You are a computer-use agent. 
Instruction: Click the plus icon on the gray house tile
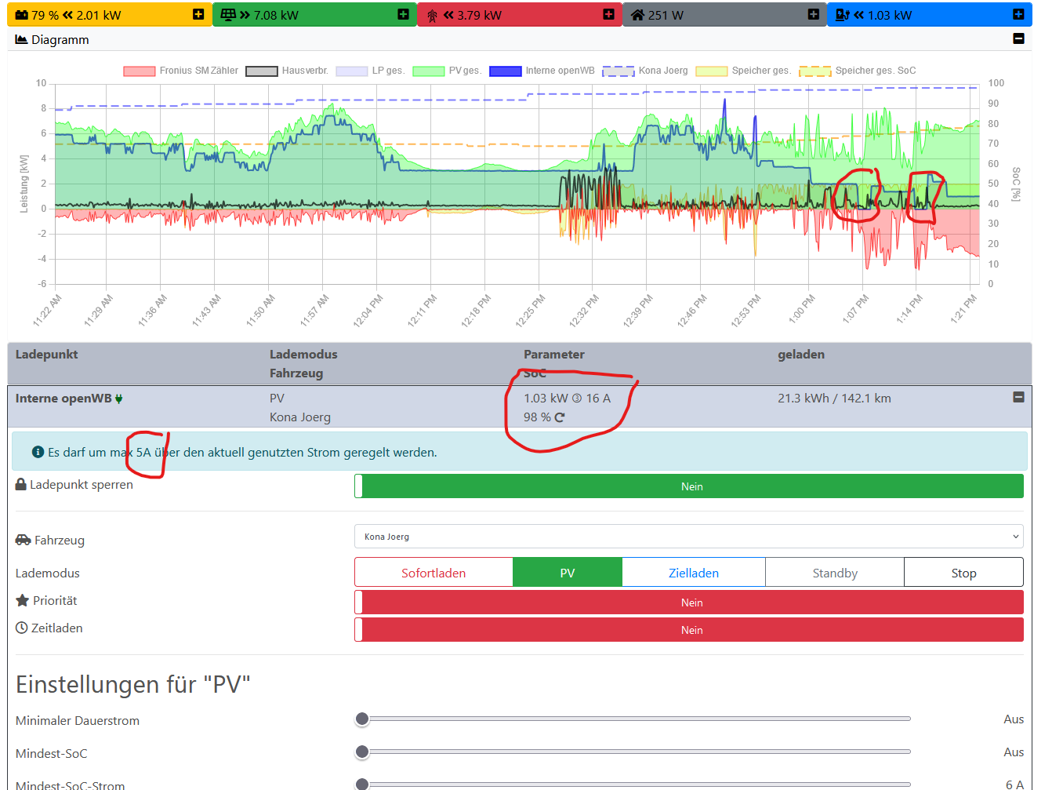coord(813,14)
